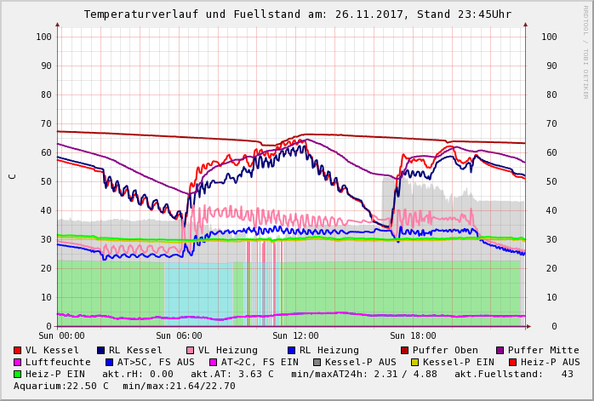This screenshot has width=594, height=401.
Task: Click the purple Puffer Mitte legend swatch
Action: click(500, 351)
